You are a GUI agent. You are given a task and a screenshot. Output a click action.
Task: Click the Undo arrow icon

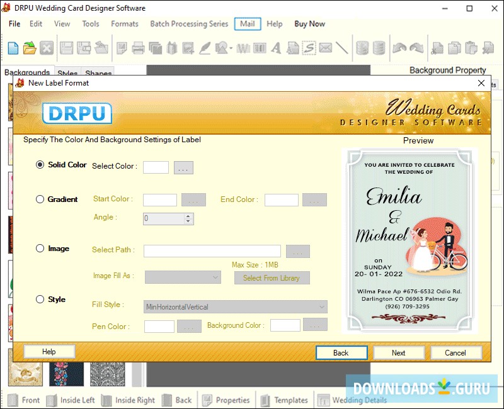[398, 48]
